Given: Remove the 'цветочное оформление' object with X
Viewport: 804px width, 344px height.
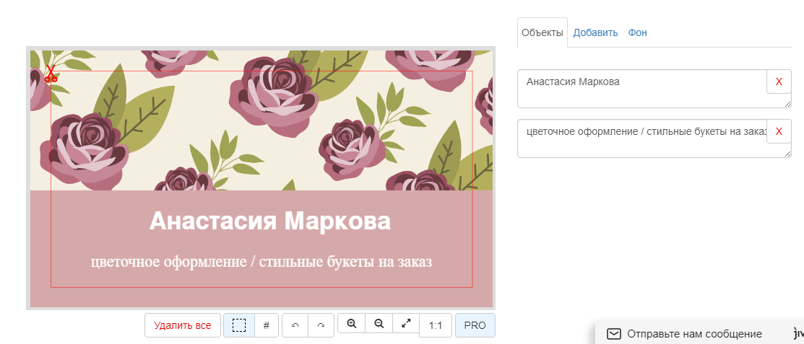Looking at the screenshot, I should [x=779, y=132].
